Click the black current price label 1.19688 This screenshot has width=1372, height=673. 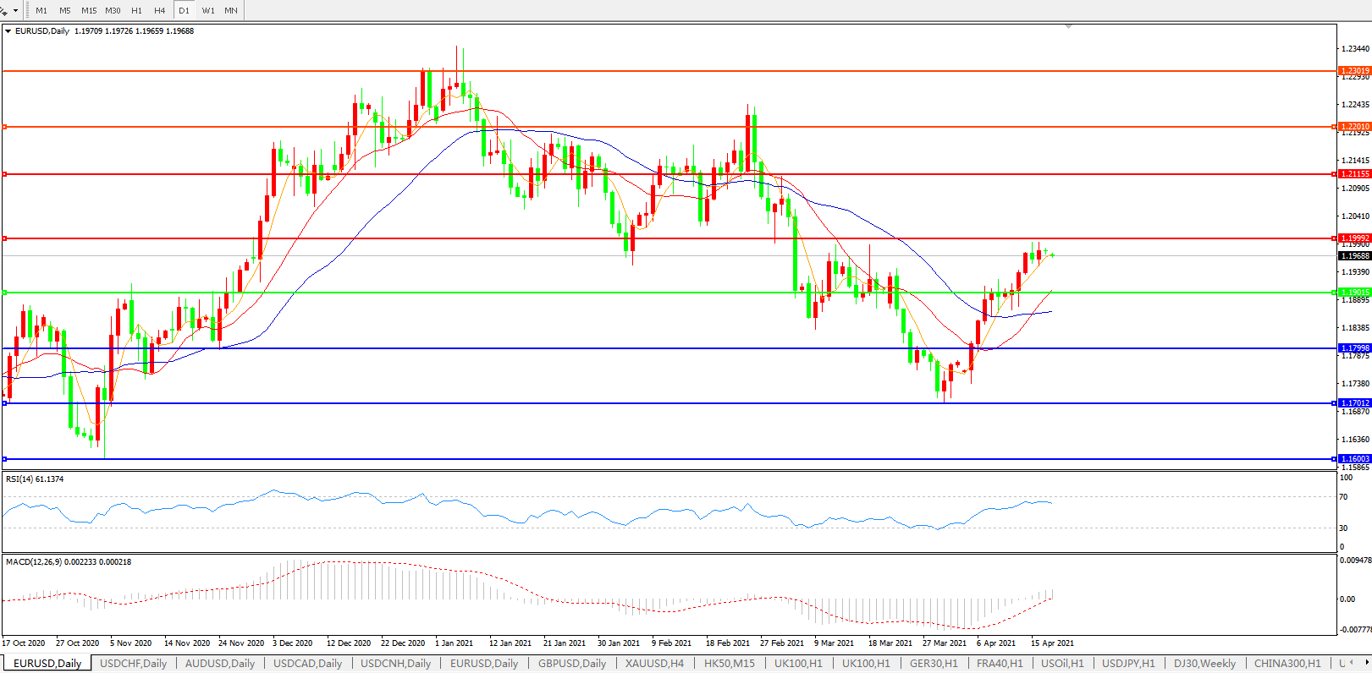click(1354, 255)
